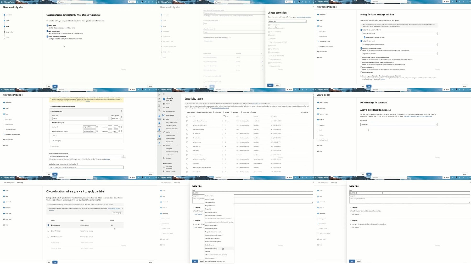
Task: Open Organizers and presenters dropdown
Action: click(x=400, y=54)
